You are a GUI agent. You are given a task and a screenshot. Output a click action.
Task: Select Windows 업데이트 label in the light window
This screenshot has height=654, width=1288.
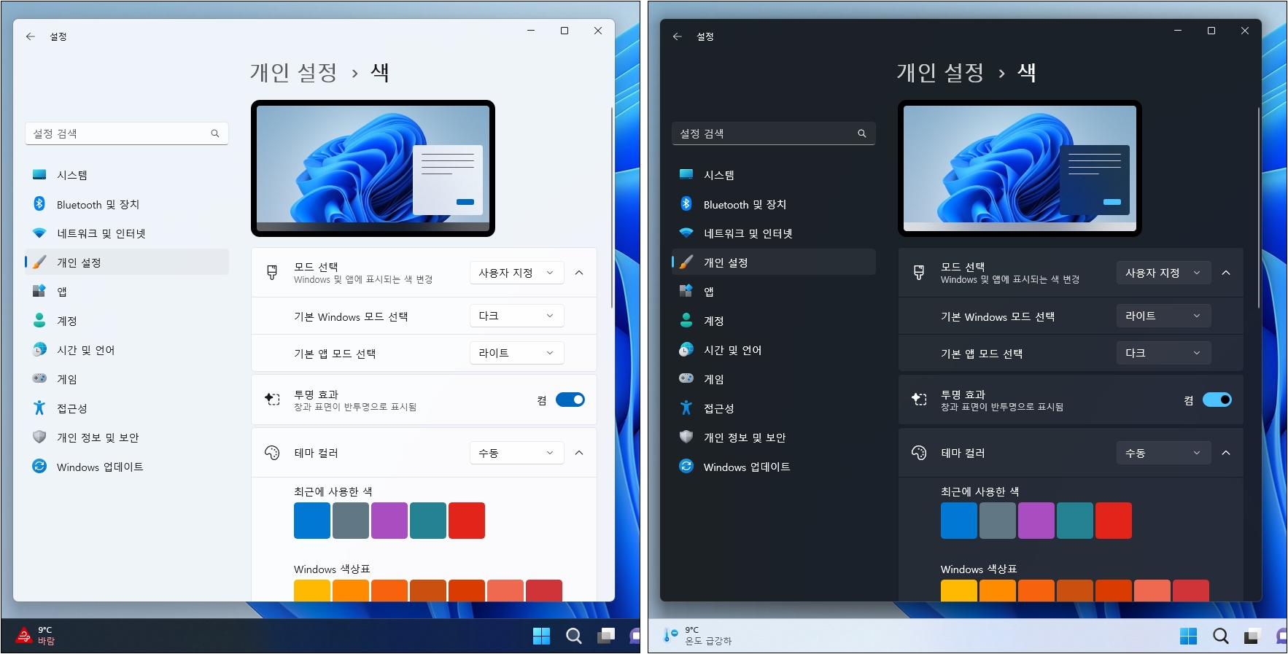pos(100,467)
